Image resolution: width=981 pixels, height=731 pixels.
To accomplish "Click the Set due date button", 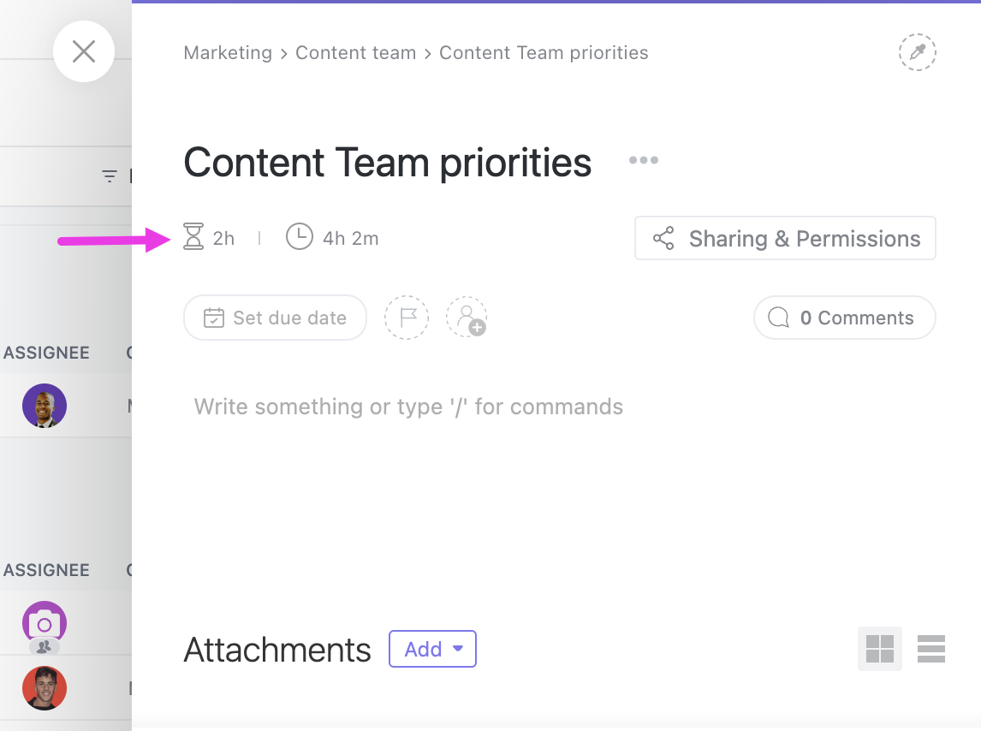I will [x=276, y=318].
